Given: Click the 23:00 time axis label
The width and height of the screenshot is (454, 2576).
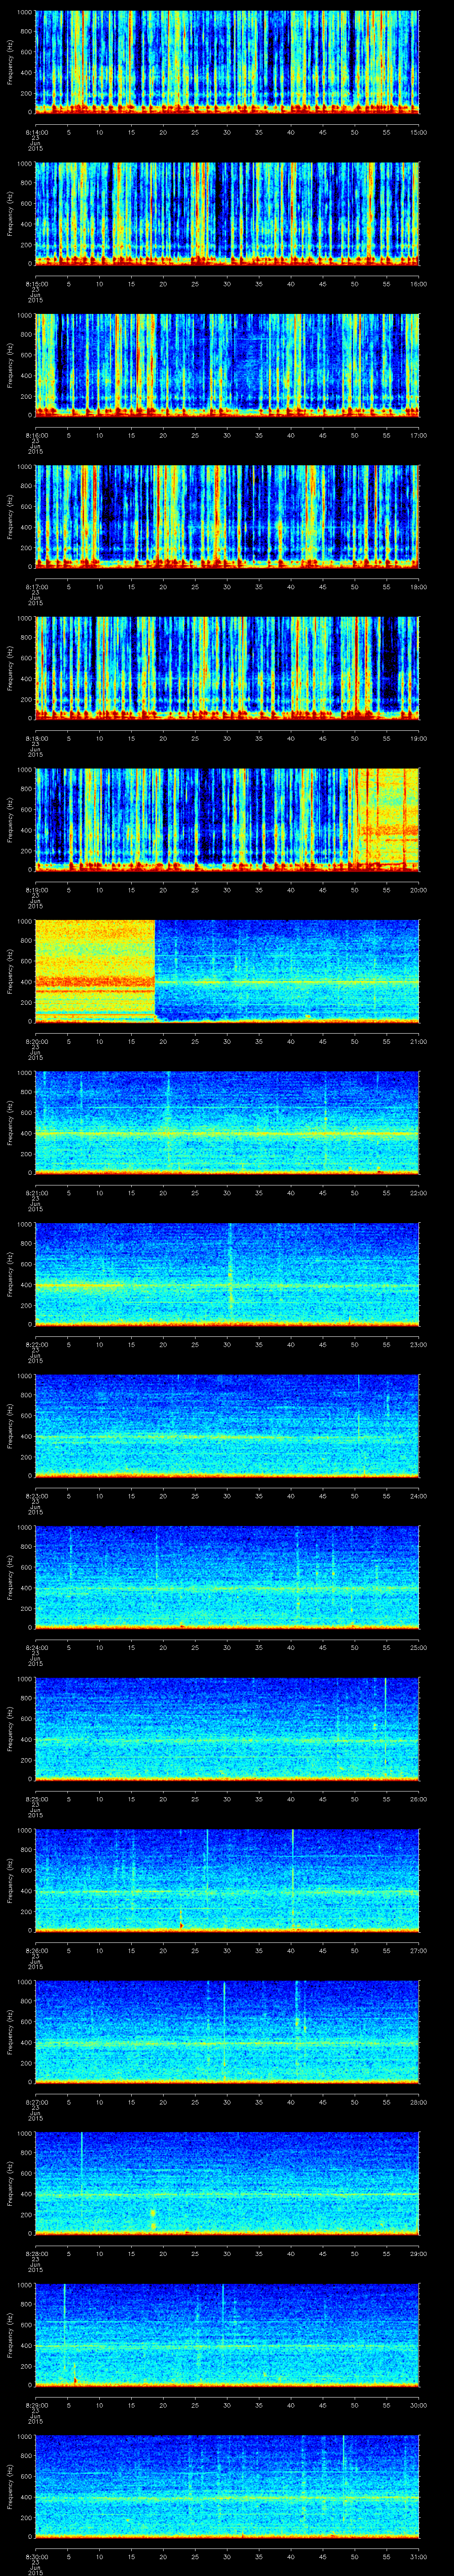Looking at the screenshot, I should 419,1344.
